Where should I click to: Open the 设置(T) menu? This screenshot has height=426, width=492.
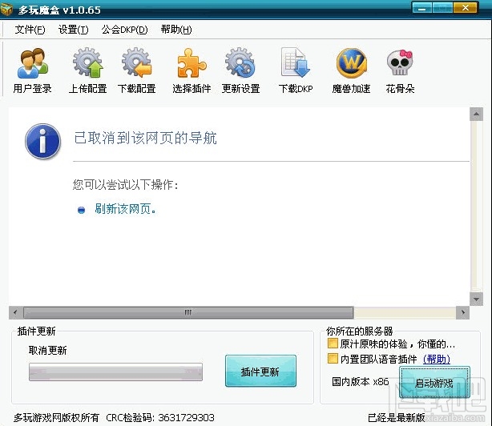[73, 30]
